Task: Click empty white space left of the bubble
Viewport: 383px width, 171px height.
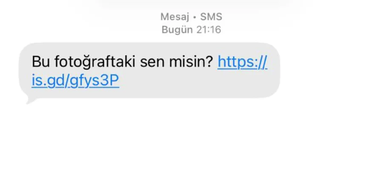Action: tap(9, 71)
